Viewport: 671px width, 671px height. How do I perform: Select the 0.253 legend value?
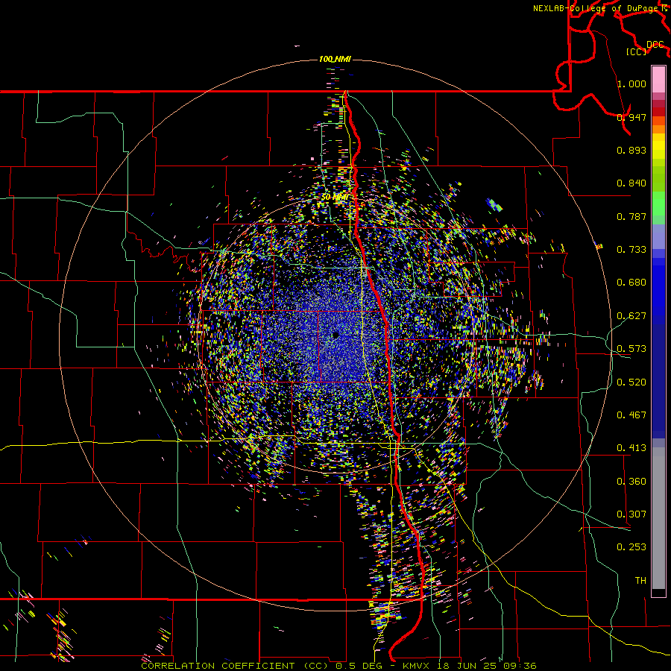coord(631,547)
